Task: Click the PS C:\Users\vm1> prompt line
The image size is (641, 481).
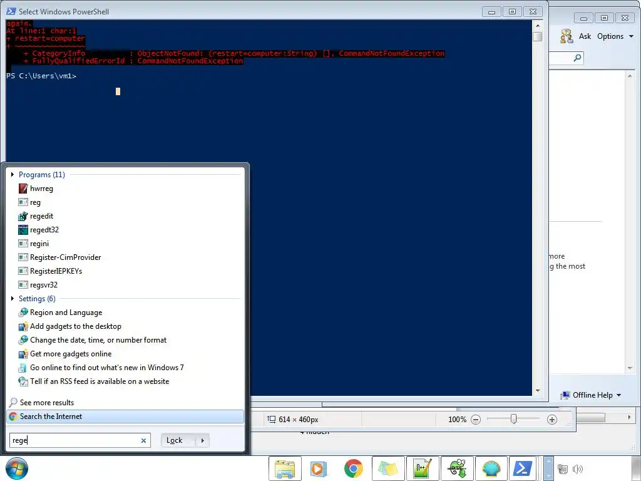Action: 41,76
